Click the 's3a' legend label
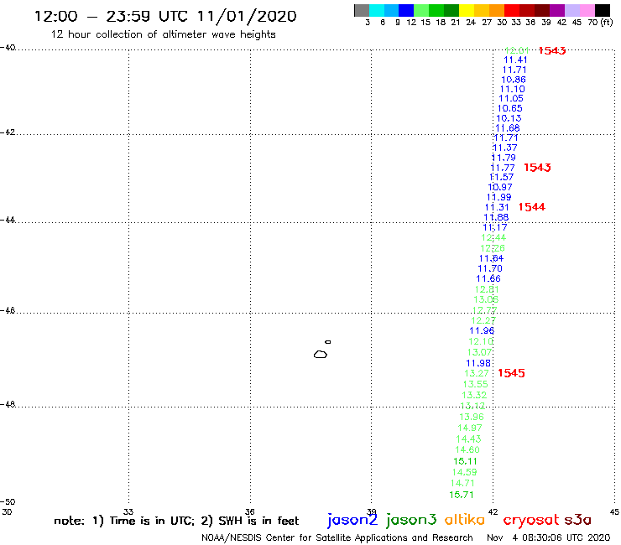621x545 pixels. point(577,520)
